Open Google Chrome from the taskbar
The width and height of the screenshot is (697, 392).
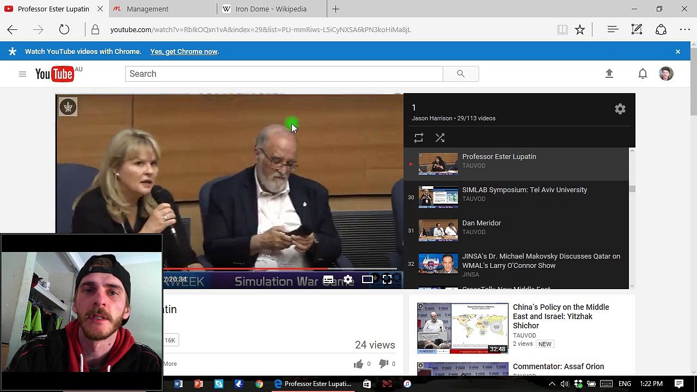pyautogui.click(x=259, y=384)
